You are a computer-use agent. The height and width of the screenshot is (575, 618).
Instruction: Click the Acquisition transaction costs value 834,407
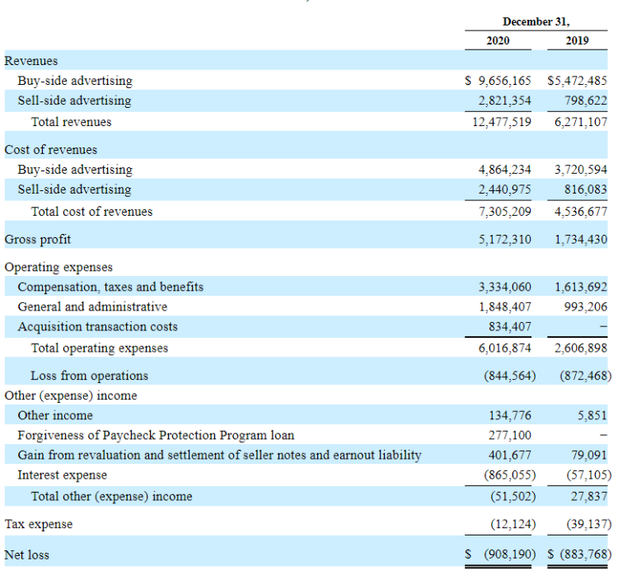point(509,326)
